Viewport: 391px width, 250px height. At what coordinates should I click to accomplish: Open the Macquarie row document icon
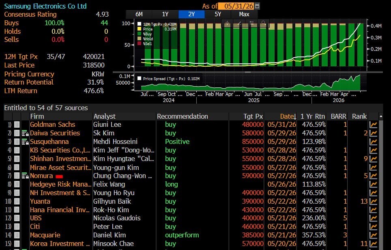click(17, 235)
